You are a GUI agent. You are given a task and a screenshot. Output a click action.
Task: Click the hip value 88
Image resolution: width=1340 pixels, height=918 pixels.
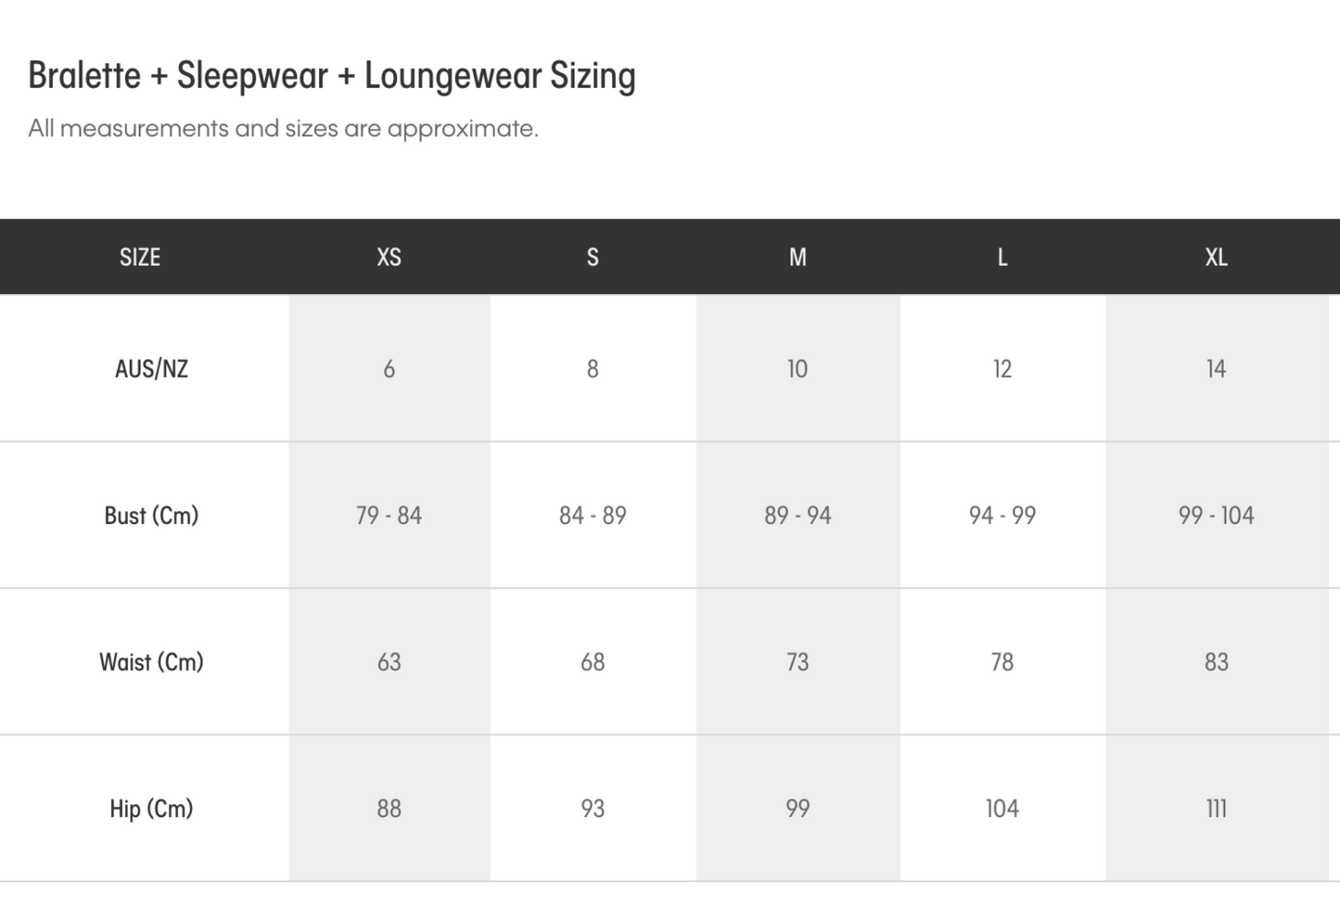[389, 809]
